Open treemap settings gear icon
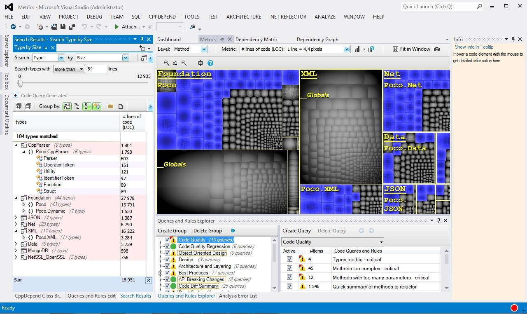 pyautogui.click(x=201, y=63)
